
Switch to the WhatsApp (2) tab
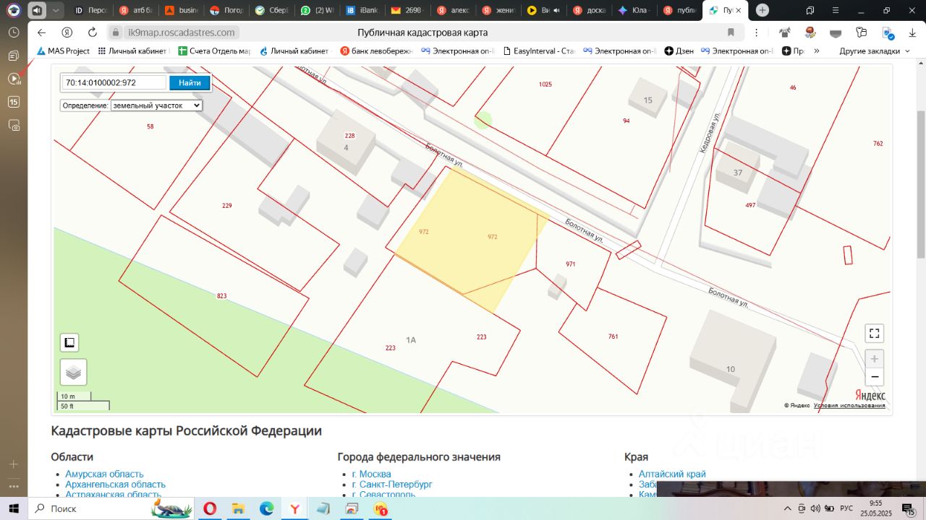tap(315, 10)
